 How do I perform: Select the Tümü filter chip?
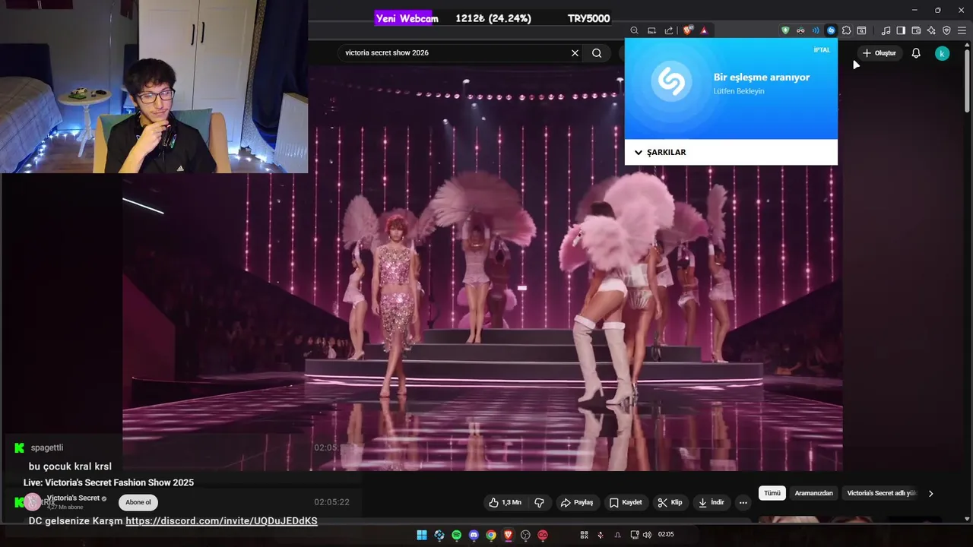tap(772, 493)
